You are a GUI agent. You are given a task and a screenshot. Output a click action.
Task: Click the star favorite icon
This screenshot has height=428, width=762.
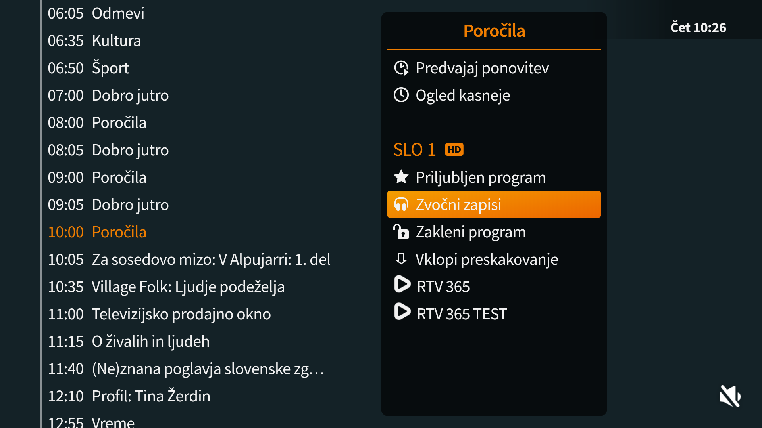(401, 177)
